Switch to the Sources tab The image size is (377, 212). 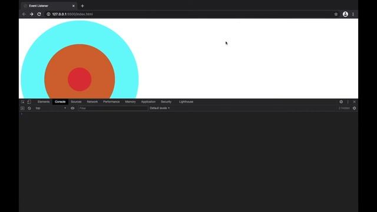coord(76,102)
